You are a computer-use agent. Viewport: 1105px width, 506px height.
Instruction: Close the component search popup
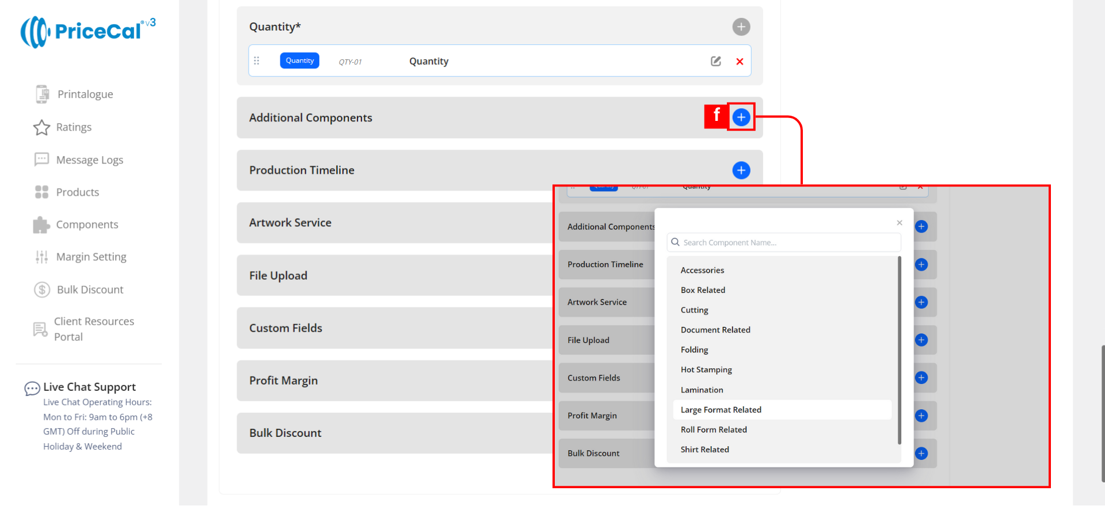(x=899, y=223)
